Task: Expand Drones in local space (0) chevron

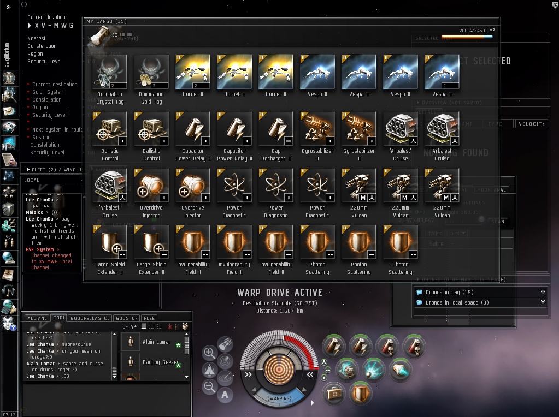Action: point(543,302)
